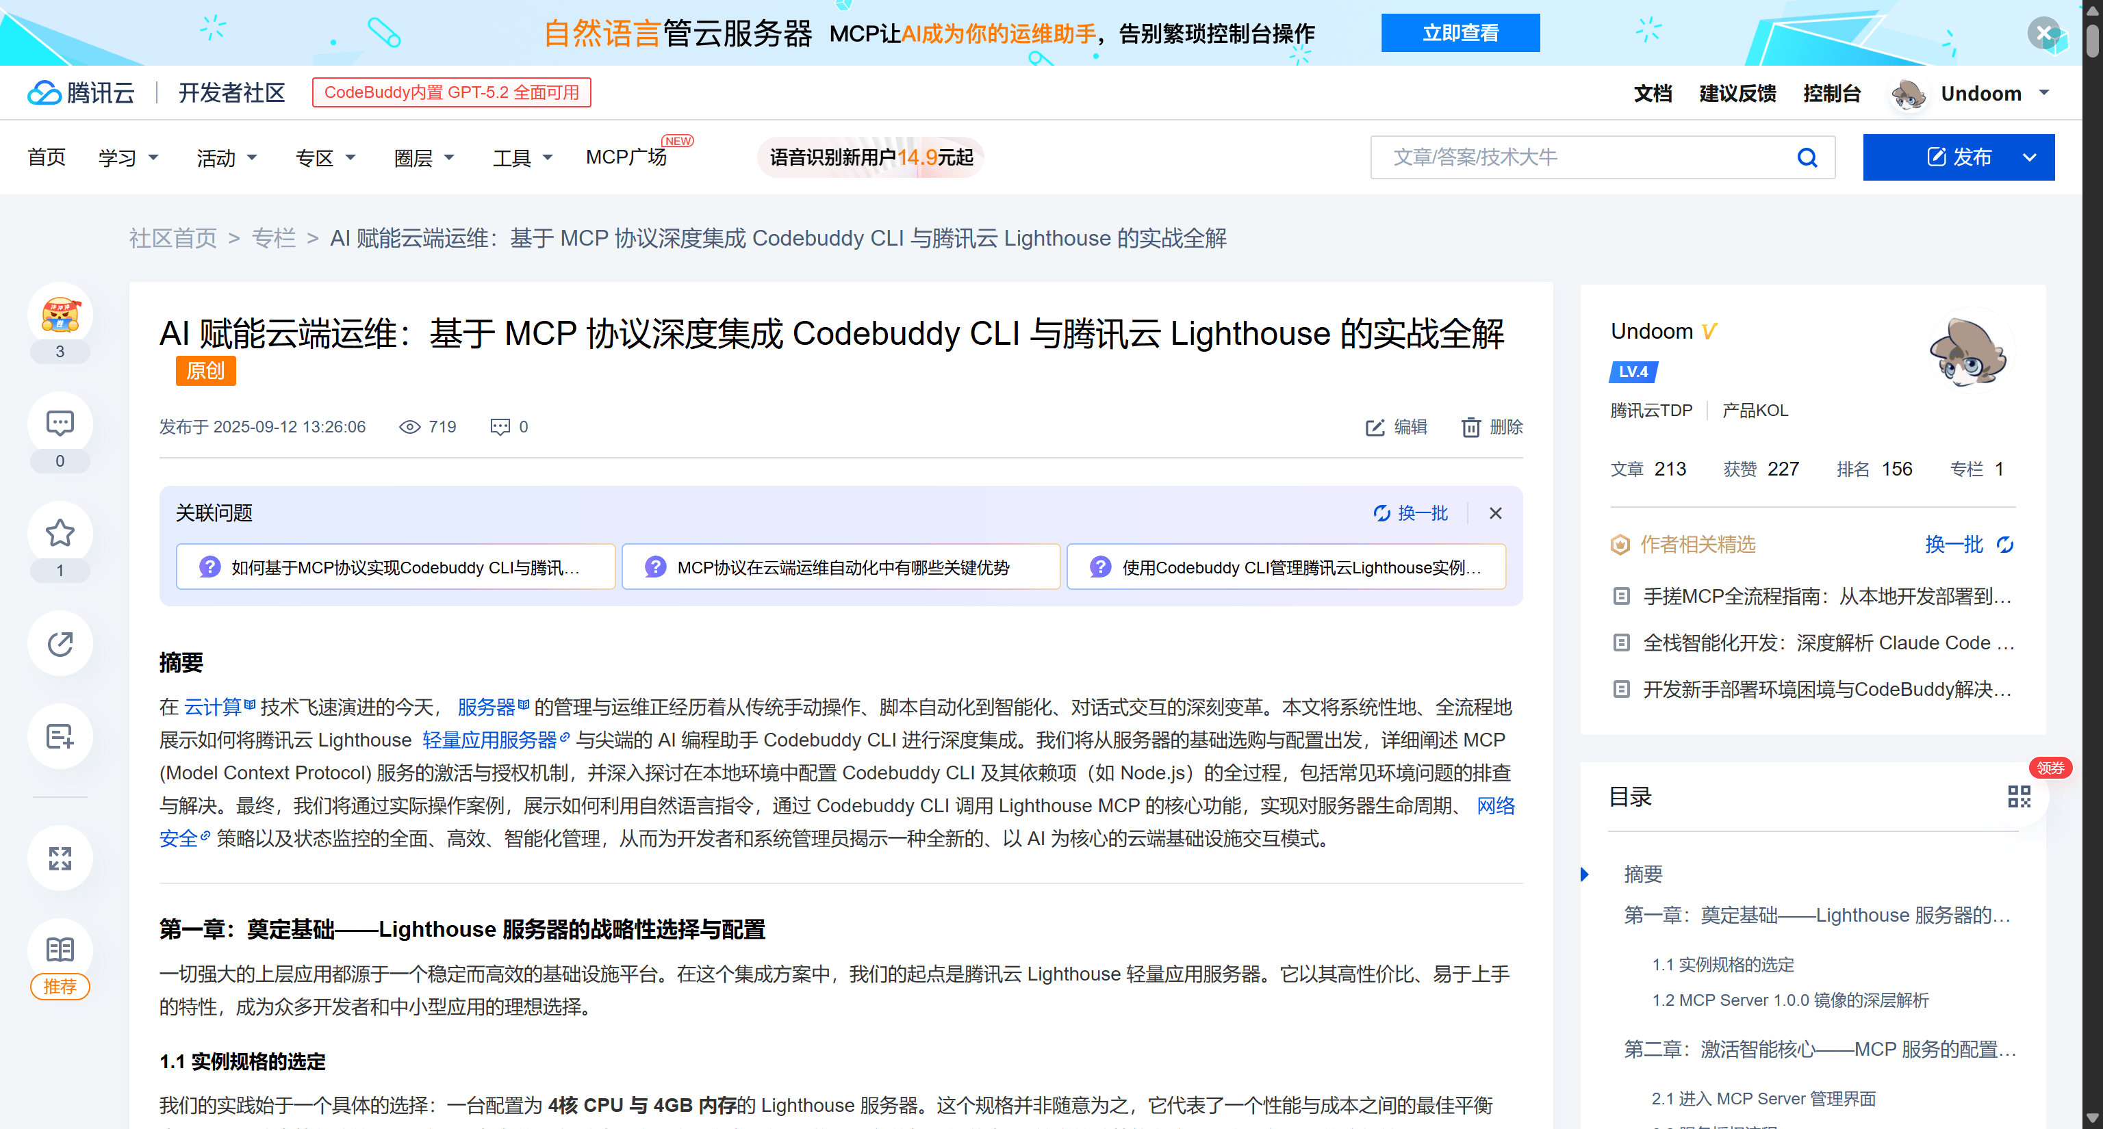Open the recommended reading book icon
The width and height of the screenshot is (2103, 1129).
[x=60, y=950]
